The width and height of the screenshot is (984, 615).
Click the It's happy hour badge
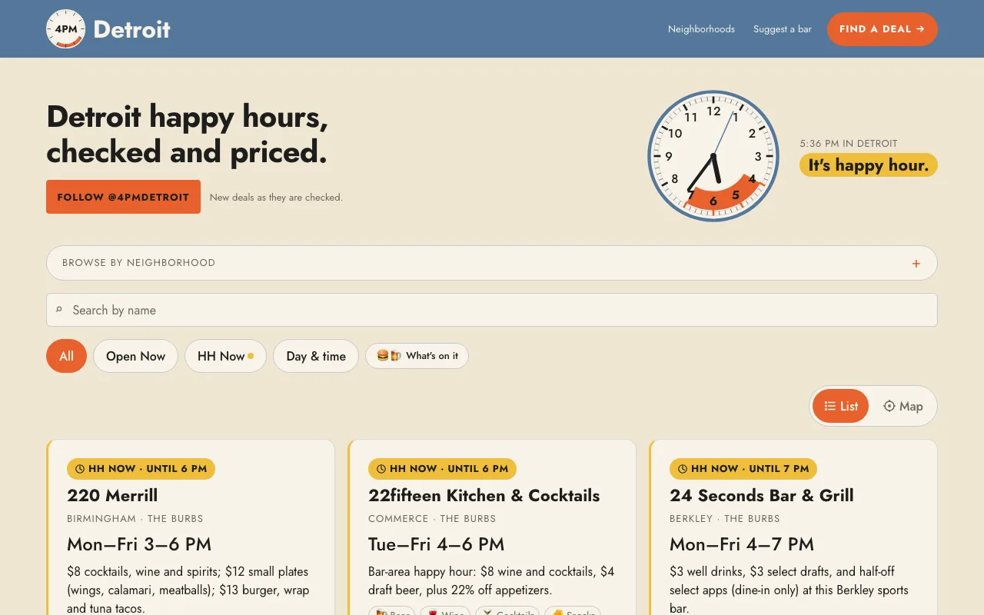(868, 165)
